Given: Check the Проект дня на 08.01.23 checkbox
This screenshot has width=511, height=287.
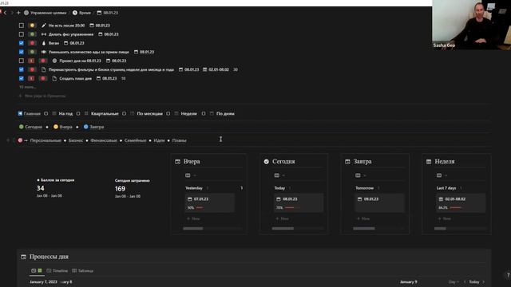Looking at the screenshot, I should 22,61.
